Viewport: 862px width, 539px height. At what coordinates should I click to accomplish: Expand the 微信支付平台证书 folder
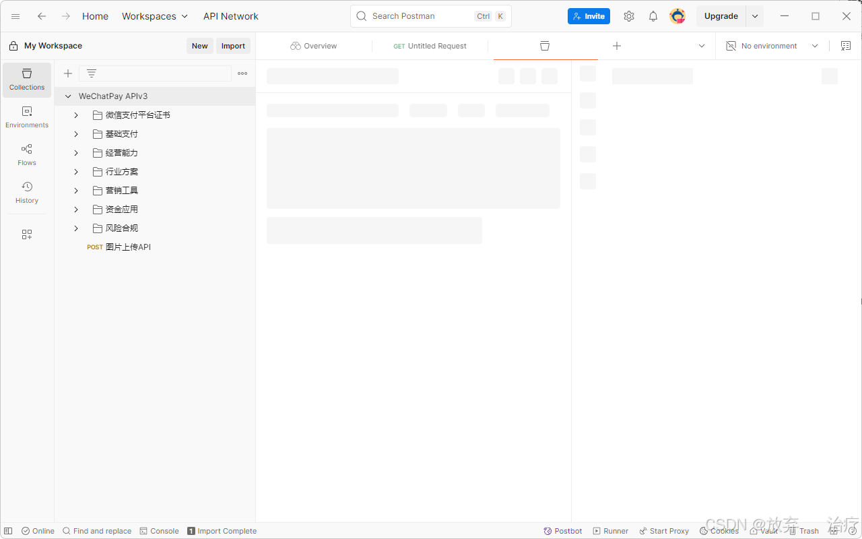[76, 115]
